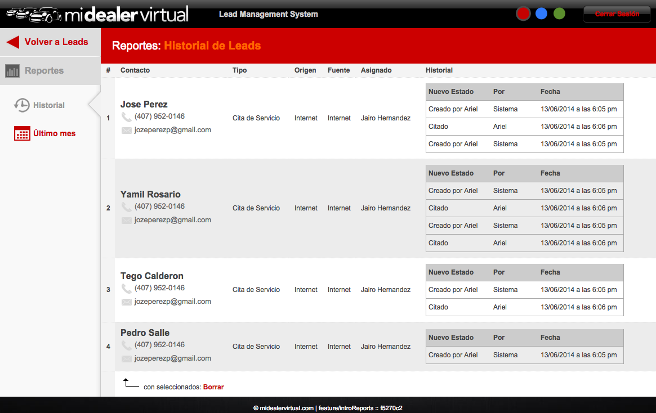Sort by Tipo column header
The width and height of the screenshot is (656, 413).
pyautogui.click(x=240, y=70)
